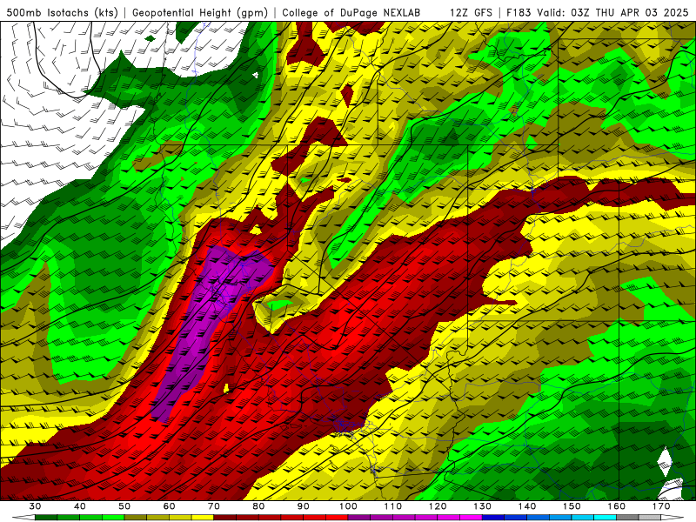Click the legend label '40'

pyautogui.click(x=80, y=506)
